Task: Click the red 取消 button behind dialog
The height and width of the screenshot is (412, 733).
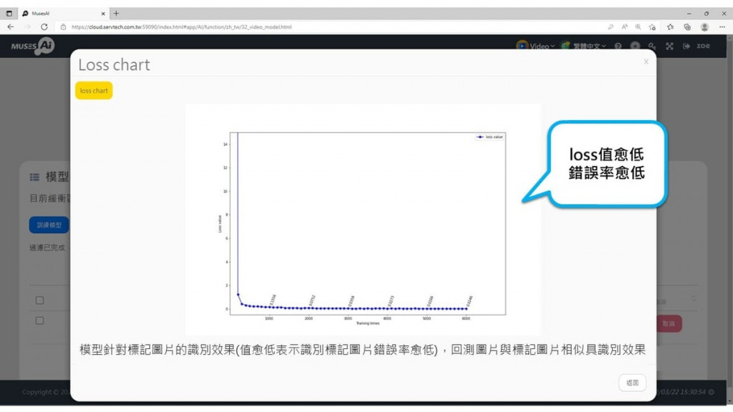Action: click(x=669, y=323)
